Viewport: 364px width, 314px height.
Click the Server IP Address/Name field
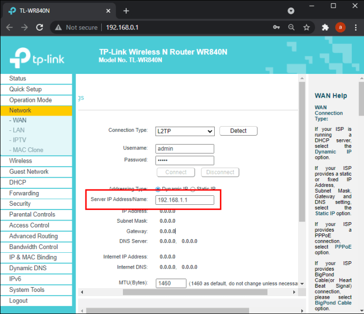click(x=185, y=200)
